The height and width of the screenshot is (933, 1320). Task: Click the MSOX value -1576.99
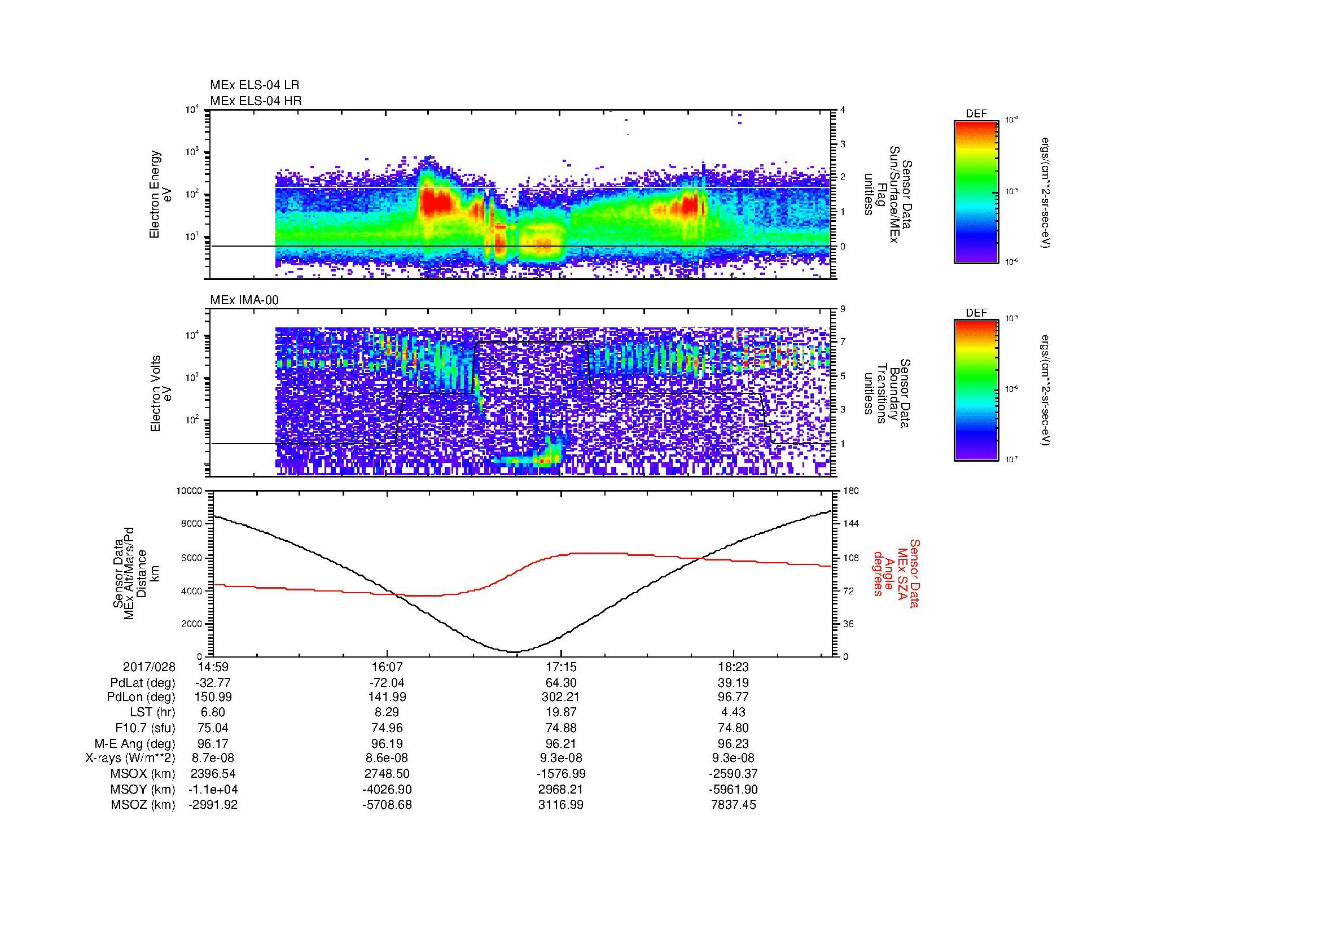(561, 774)
